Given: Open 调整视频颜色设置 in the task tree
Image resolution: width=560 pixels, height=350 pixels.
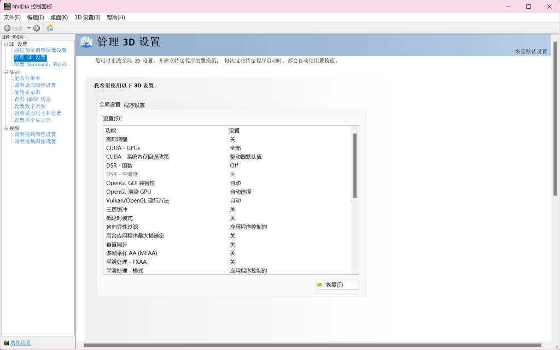Looking at the screenshot, I should pyautogui.click(x=35, y=134).
